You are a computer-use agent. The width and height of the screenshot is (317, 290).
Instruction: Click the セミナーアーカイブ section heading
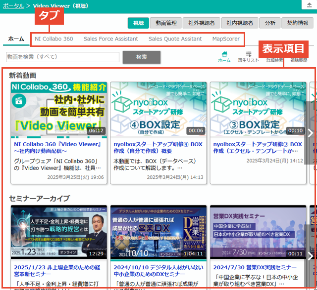point(40,199)
